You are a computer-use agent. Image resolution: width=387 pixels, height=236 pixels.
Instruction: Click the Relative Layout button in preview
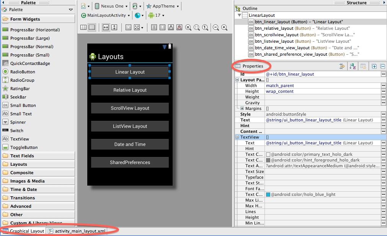tap(130, 90)
